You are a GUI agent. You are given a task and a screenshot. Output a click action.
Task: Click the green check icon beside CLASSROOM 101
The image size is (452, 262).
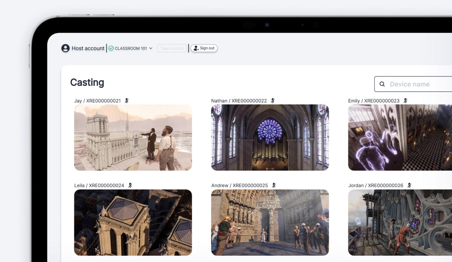111,48
